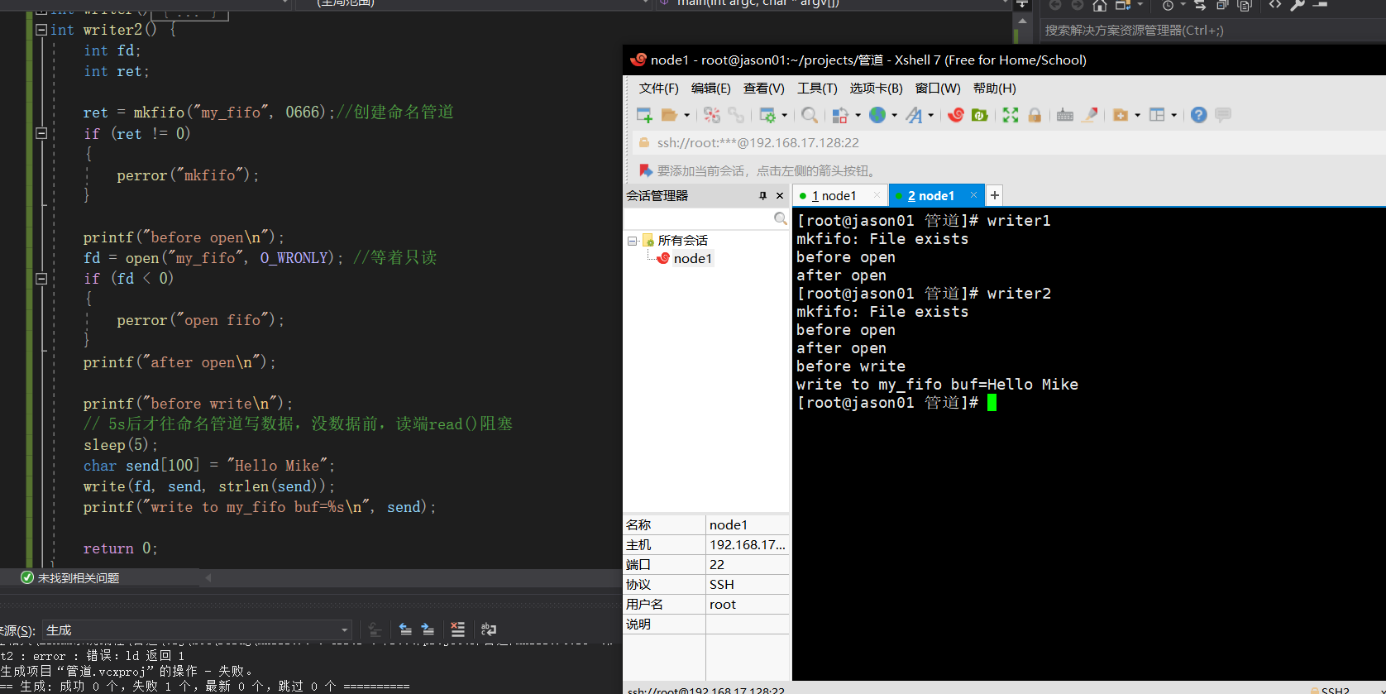Click the sync arrows icon in Solution Explorer toolbar
The width and height of the screenshot is (1386, 694).
1200,5
